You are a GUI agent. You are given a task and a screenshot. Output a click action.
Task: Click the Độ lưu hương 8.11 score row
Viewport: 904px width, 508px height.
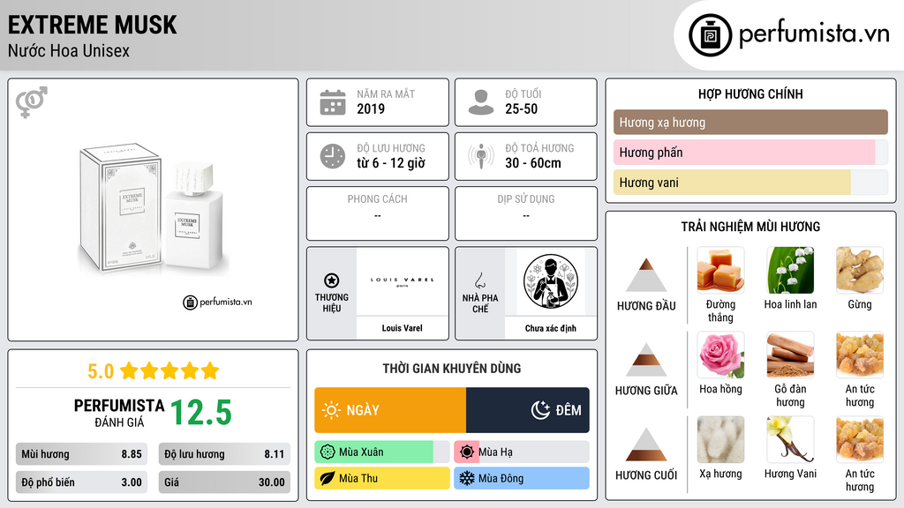pos(224,454)
